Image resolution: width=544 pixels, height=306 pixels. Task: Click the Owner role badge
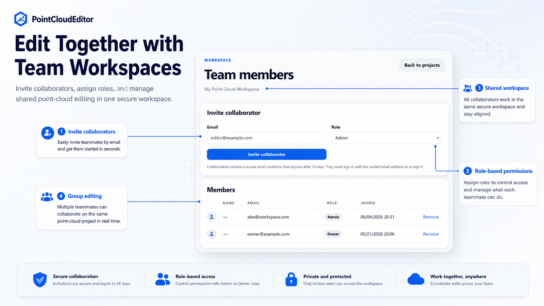333,234
